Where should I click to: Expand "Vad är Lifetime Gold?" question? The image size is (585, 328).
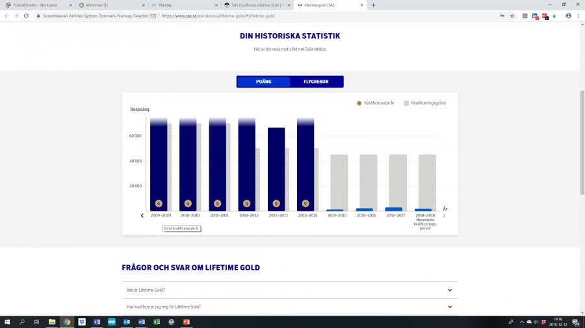(289, 290)
